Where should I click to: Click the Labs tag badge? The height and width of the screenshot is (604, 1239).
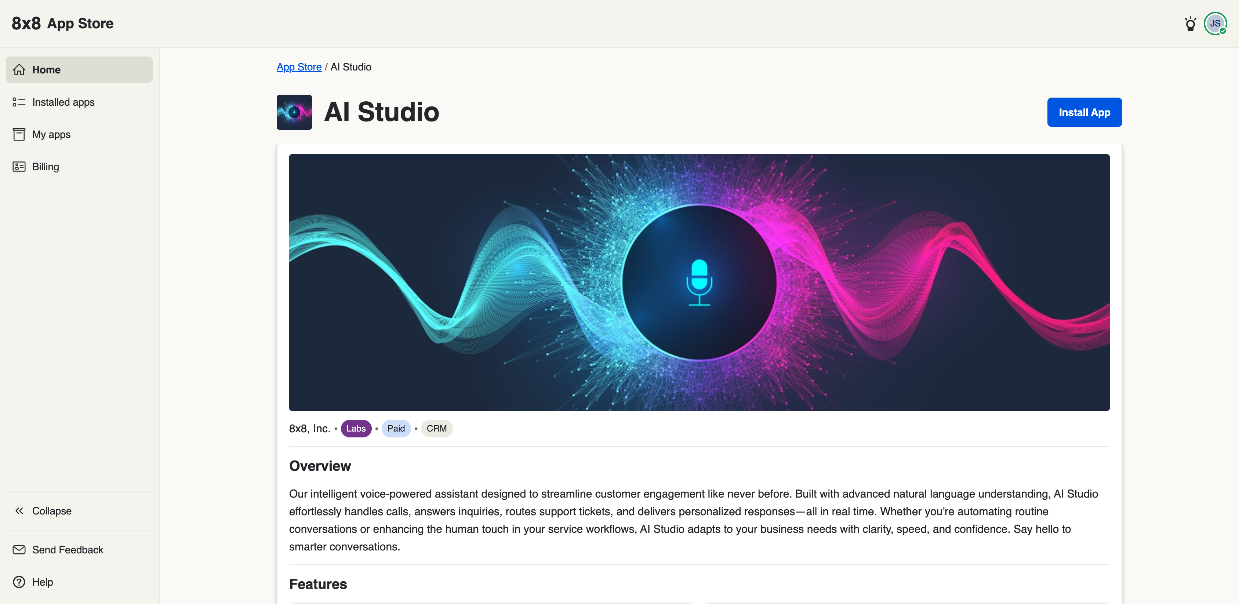tap(356, 429)
